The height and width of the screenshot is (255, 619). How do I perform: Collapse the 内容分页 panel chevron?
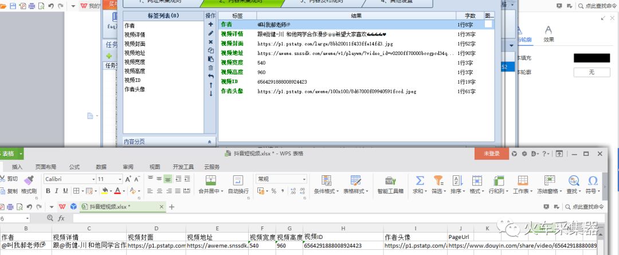209,142
